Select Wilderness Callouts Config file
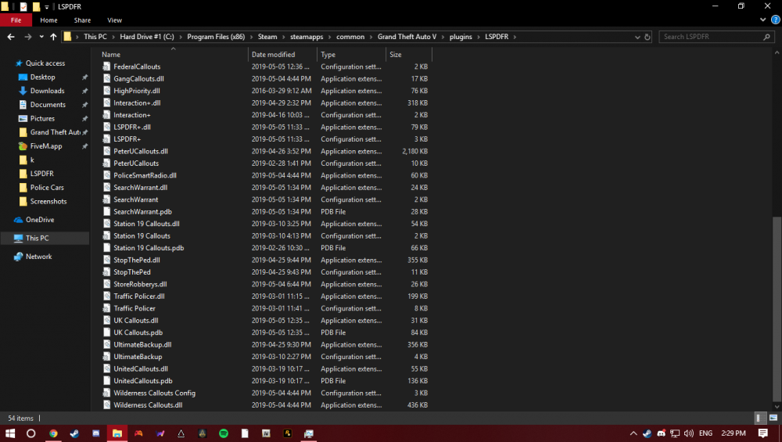782x442 pixels. click(154, 393)
